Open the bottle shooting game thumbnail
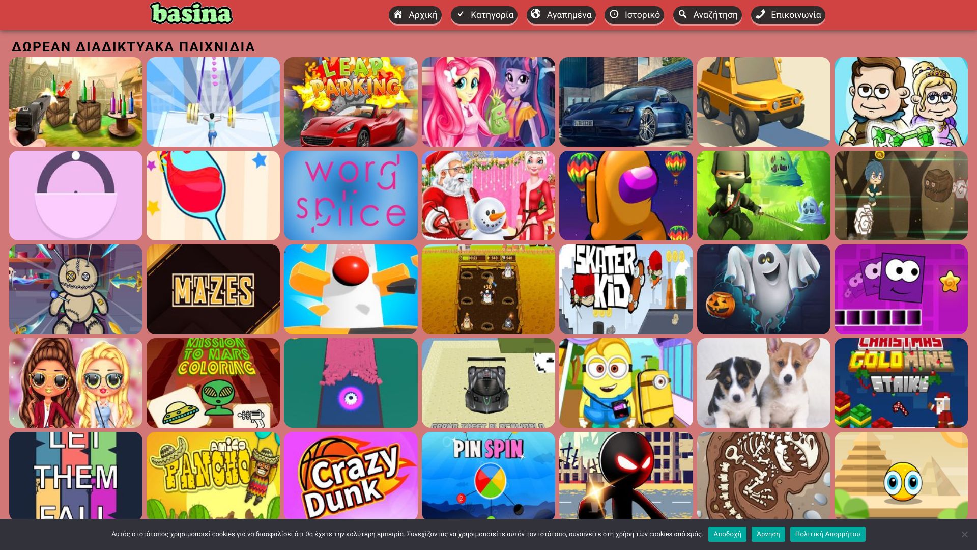977x550 pixels. [76, 102]
